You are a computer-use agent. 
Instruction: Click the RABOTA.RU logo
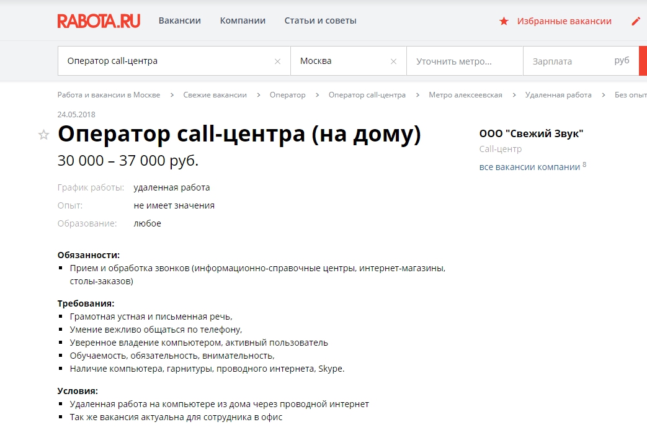[99, 20]
